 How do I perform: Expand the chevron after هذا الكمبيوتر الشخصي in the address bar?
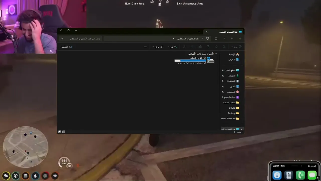coord(174,39)
